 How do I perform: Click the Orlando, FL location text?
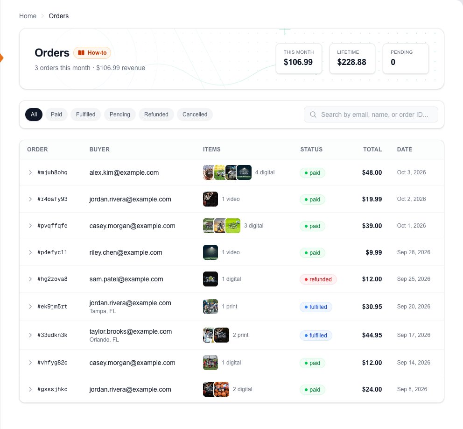tap(104, 339)
